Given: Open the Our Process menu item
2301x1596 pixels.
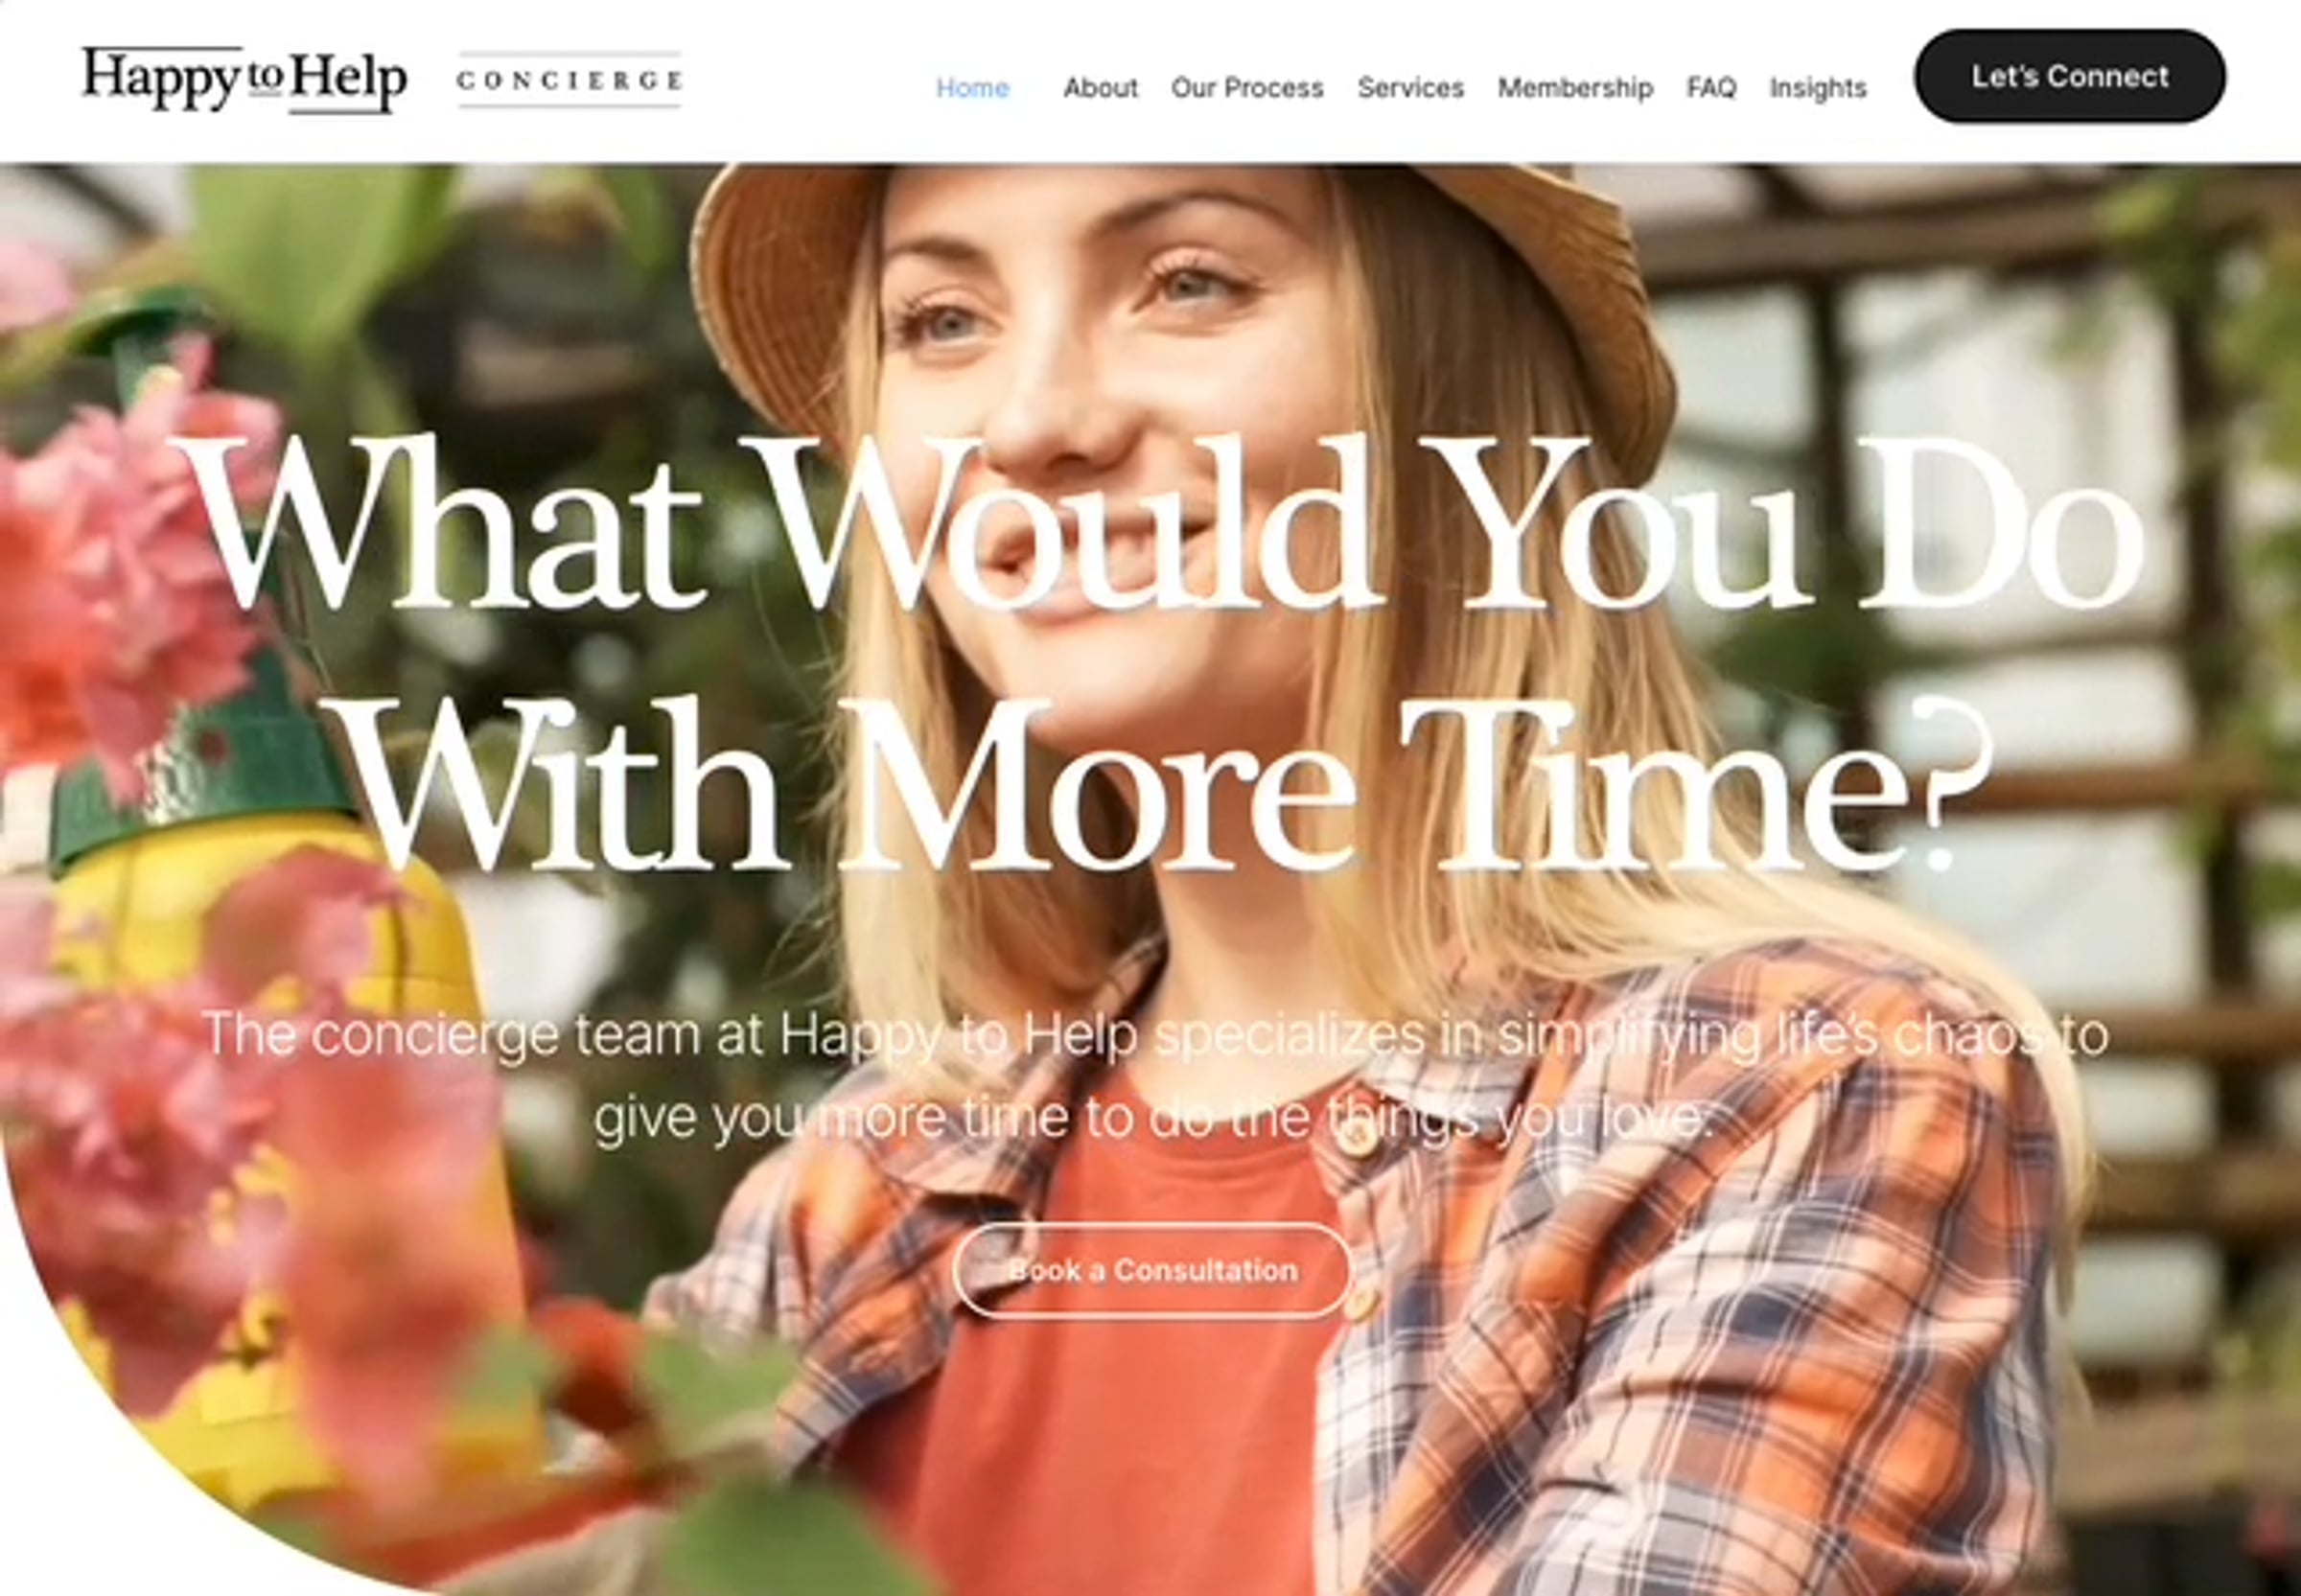Looking at the screenshot, I should [x=1247, y=88].
